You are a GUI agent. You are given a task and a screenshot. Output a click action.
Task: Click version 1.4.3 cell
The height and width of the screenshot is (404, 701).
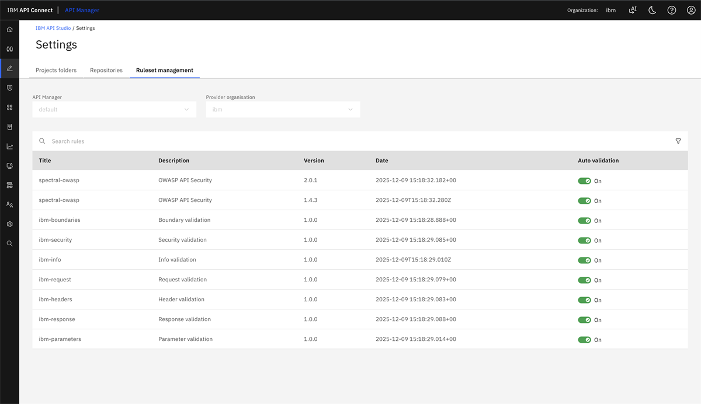click(310, 200)
